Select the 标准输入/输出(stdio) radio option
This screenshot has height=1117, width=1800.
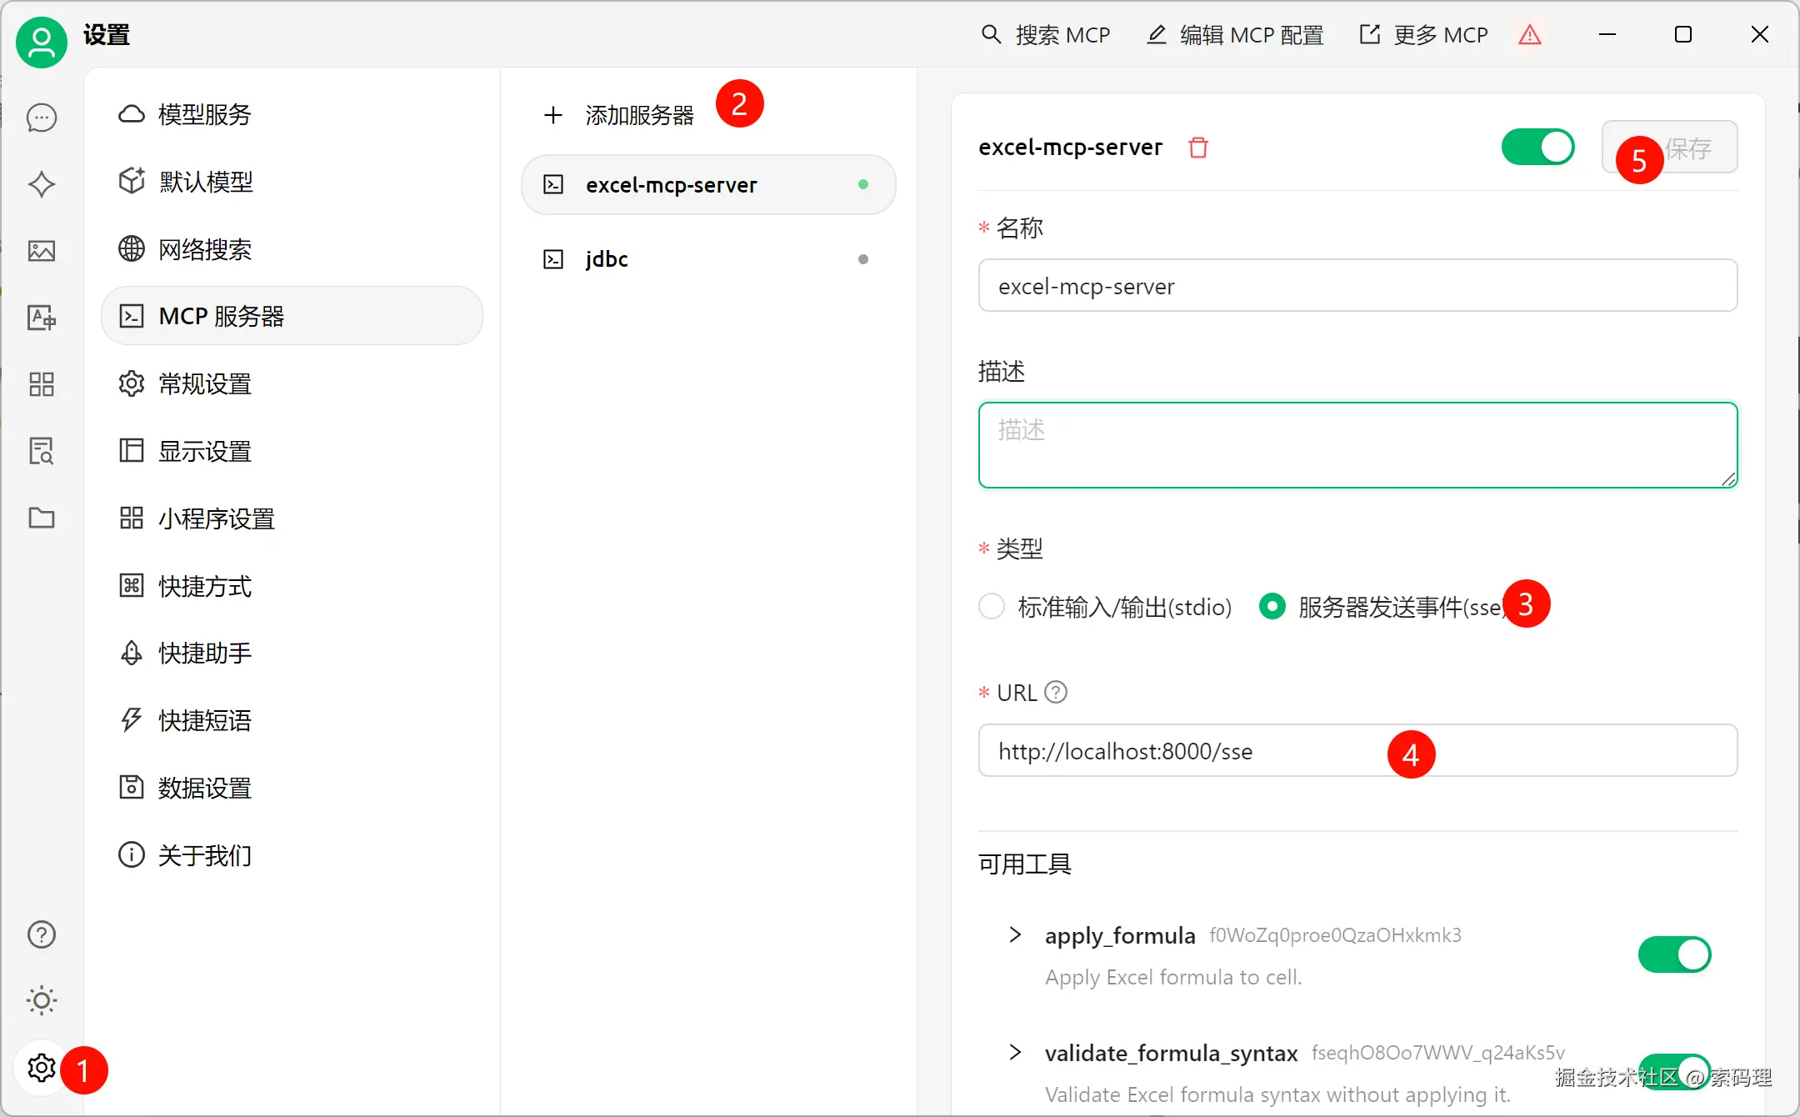point(992,607)
